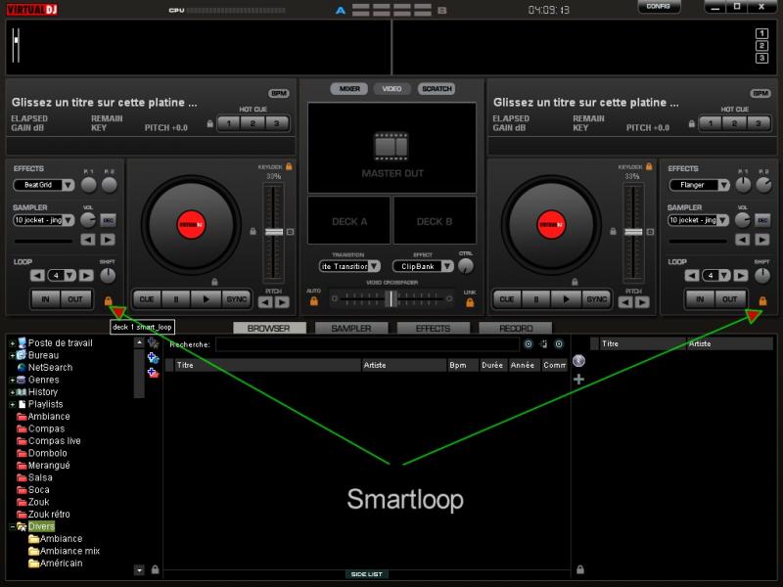Click the video crossfader handle

pyautogui.click(x=392, y=298)
